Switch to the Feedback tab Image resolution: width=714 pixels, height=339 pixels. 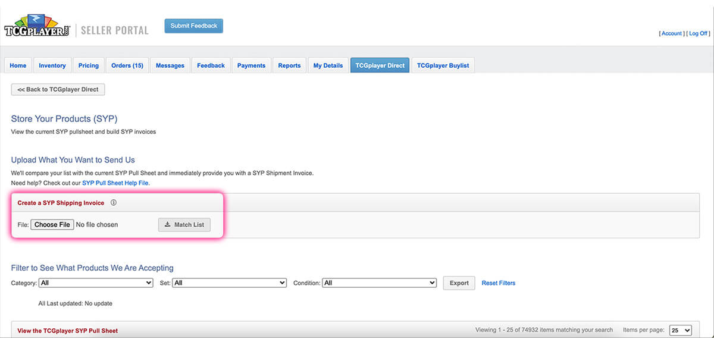pos(211,65)
